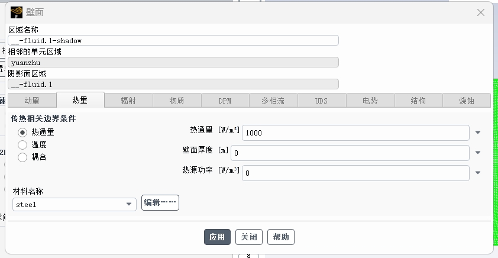The image size is (498, 258).
Task: Switch to the 辐射 tab
Action: click(x=128, y=101)
